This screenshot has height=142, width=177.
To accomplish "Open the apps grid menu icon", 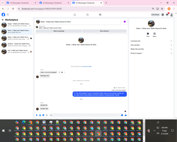I will [x=162, y=15].
